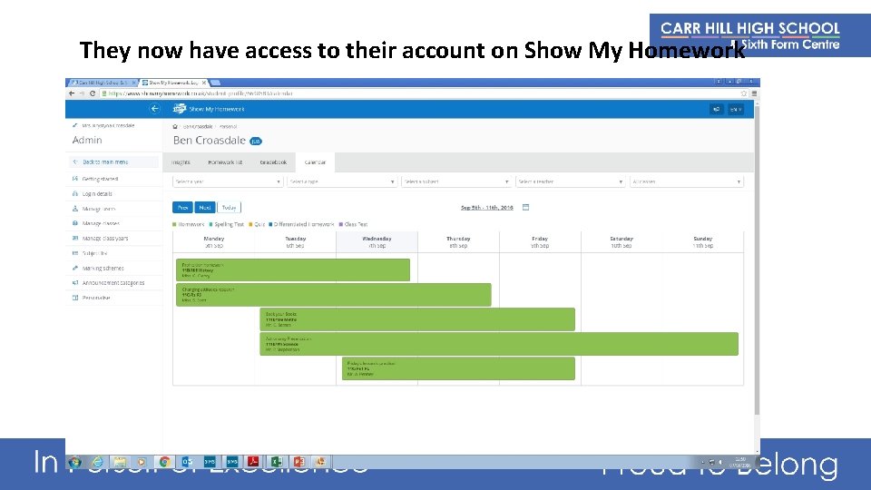Click the collapse sidebar arrow icon
This screenshot has height=490, width=871.
(x=155, y=109)
